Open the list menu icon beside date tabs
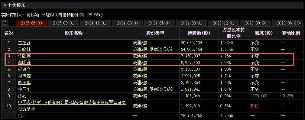The height and width of the screenshot is (120, 305). click(x=5, y=23)
